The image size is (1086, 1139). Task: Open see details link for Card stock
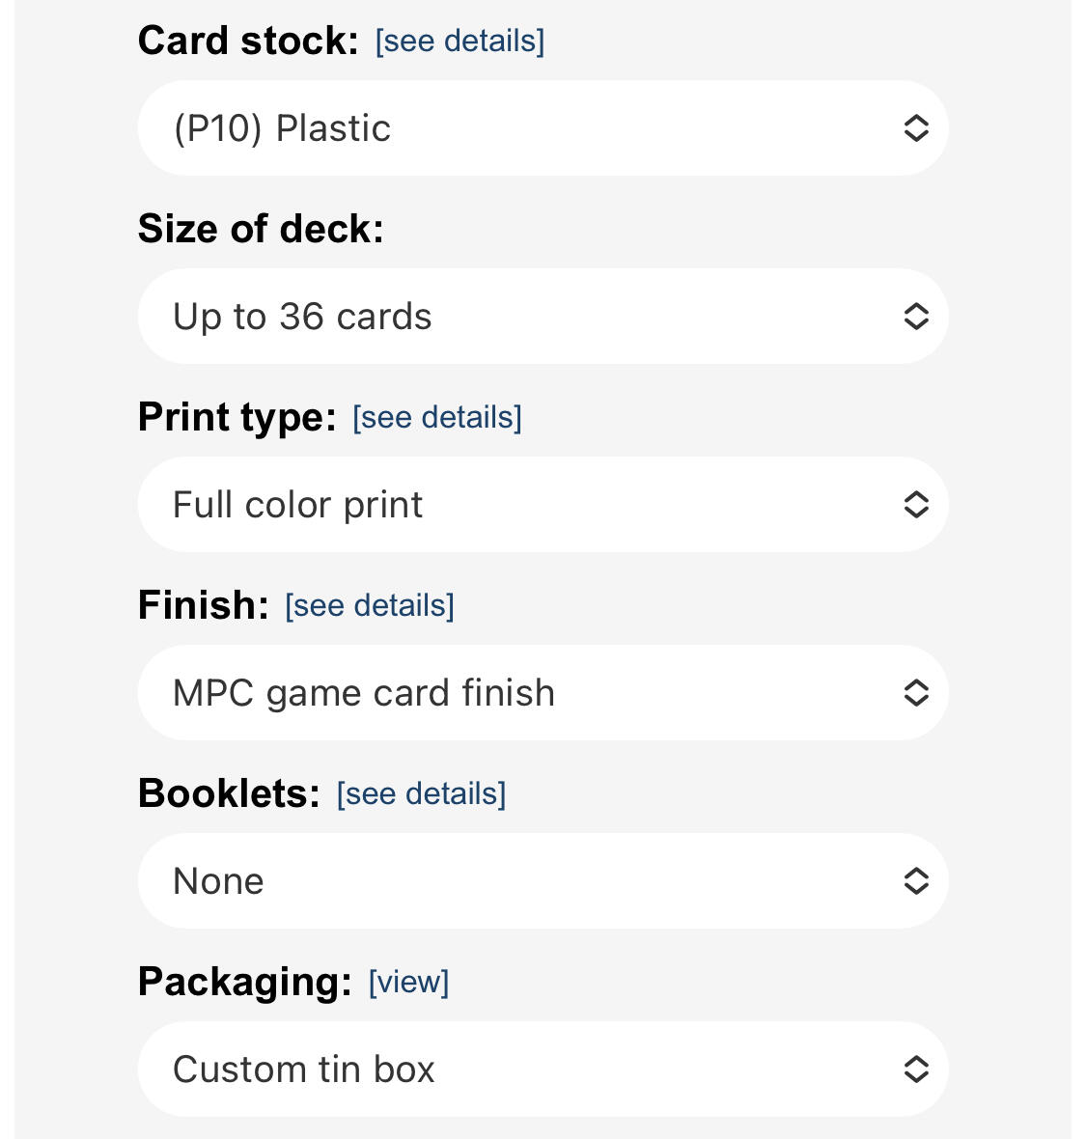point(459,42)
